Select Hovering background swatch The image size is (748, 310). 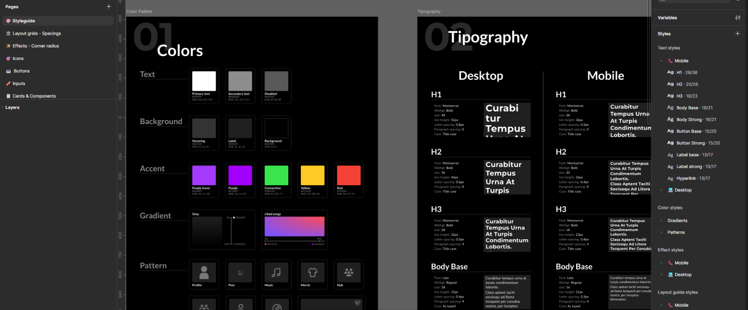[x=204, y=128]
